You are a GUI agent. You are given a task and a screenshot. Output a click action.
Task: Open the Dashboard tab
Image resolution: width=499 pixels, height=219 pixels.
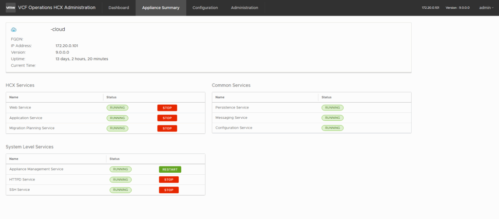[x=119, y=8]
